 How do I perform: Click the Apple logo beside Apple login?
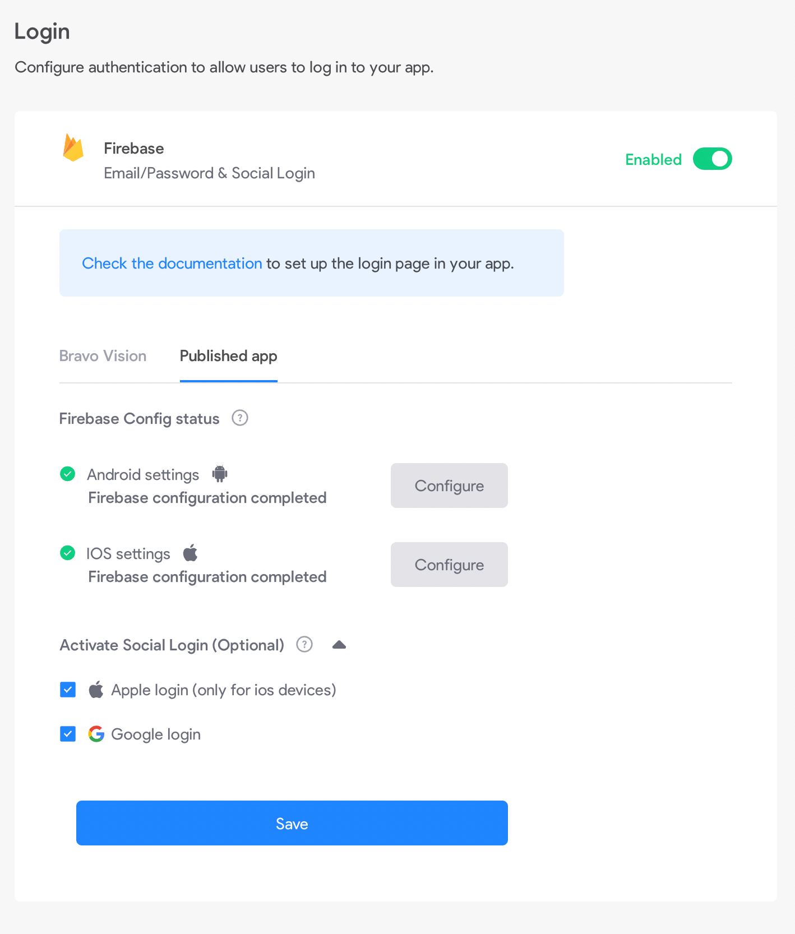pos(96,690)
